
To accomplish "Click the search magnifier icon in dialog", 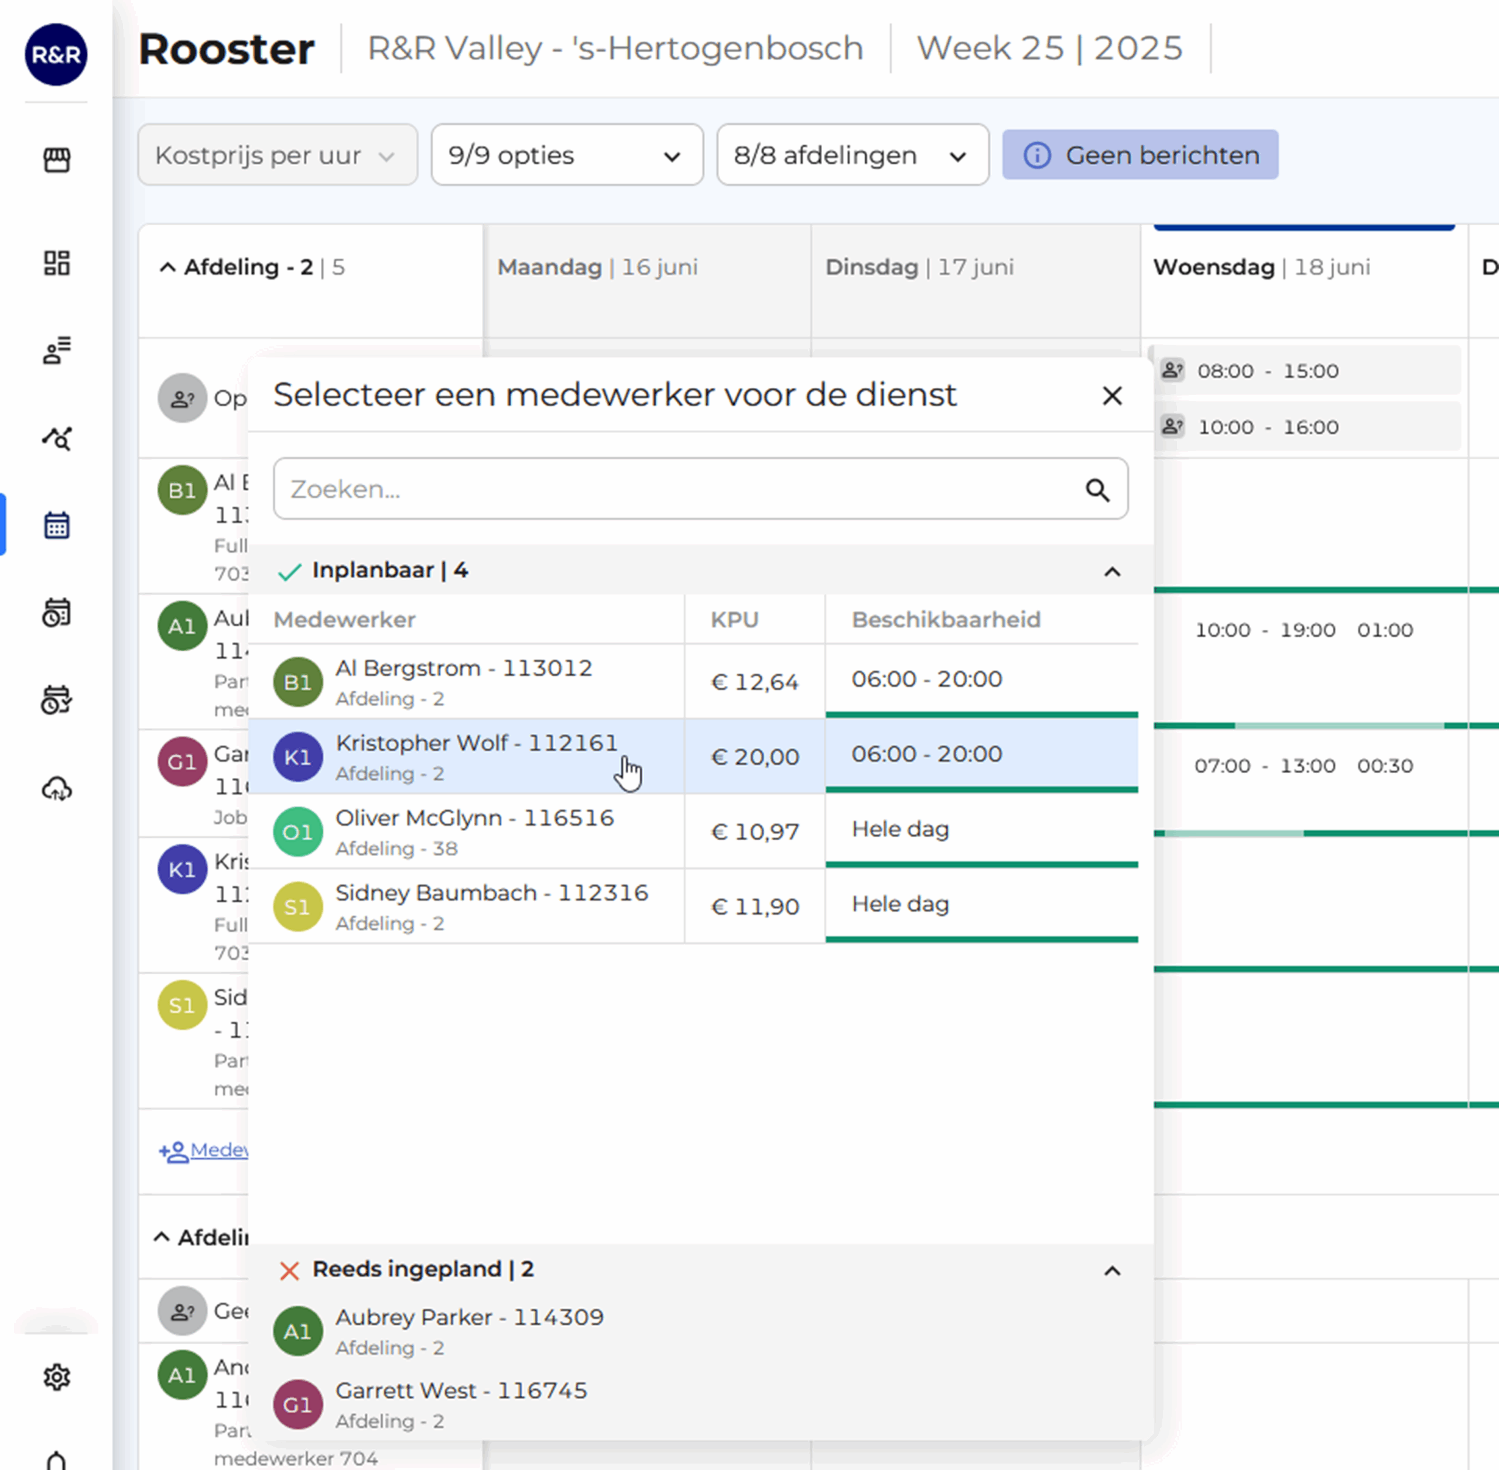I will click(1097, 489).
